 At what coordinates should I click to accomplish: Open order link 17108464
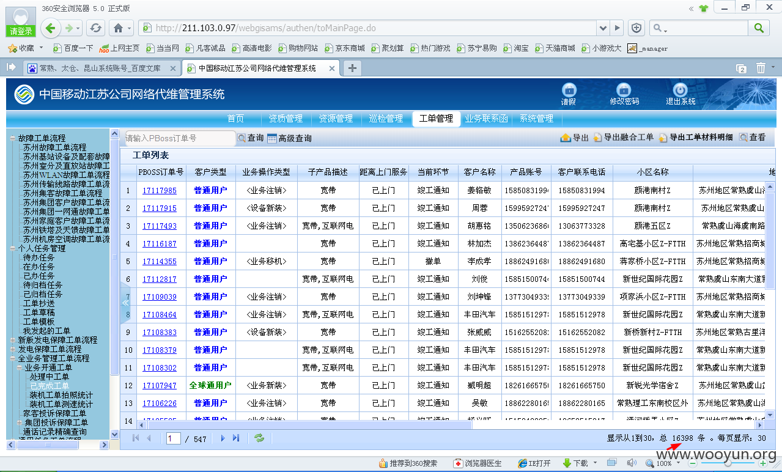click(160, 315)
